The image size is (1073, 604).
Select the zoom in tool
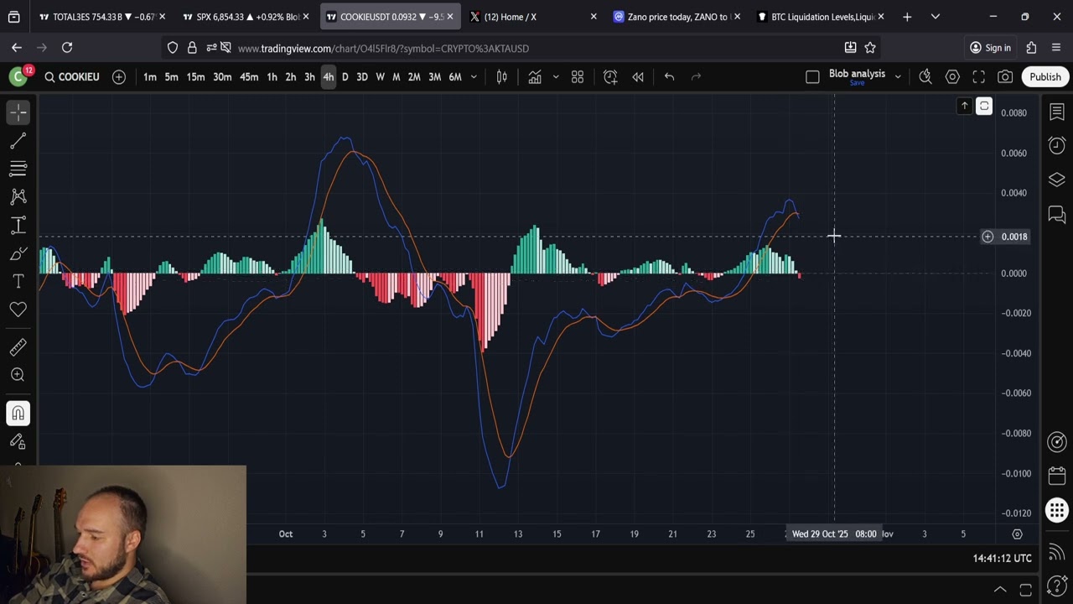[x=18, y=375]
